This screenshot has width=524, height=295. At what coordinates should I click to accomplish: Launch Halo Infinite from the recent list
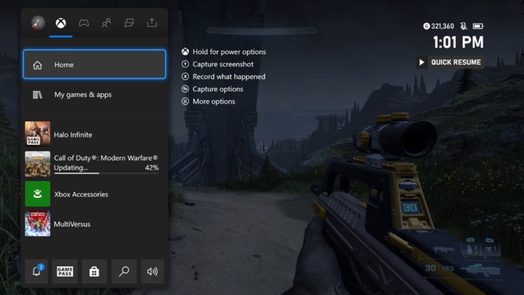94,135
